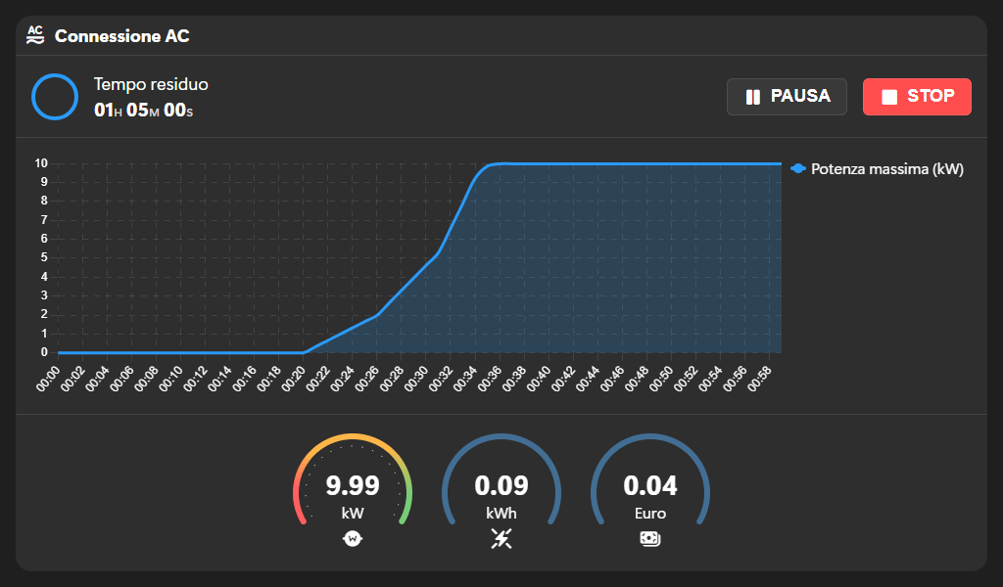The width and height of the screenshot is (1003, 587).
Task: Click the blue legend marker dot
Action: pos(797,169)
